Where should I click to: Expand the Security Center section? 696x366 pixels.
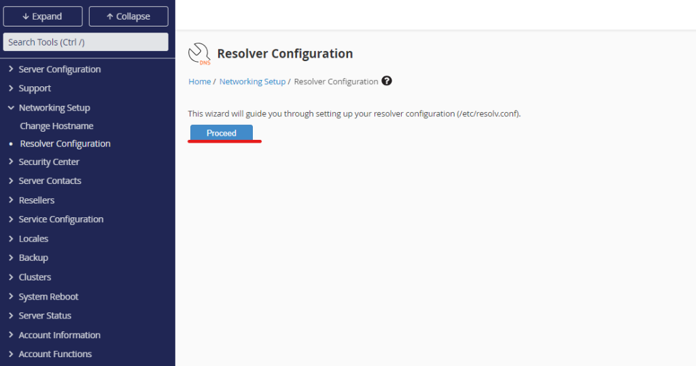(x=49, y=162)
